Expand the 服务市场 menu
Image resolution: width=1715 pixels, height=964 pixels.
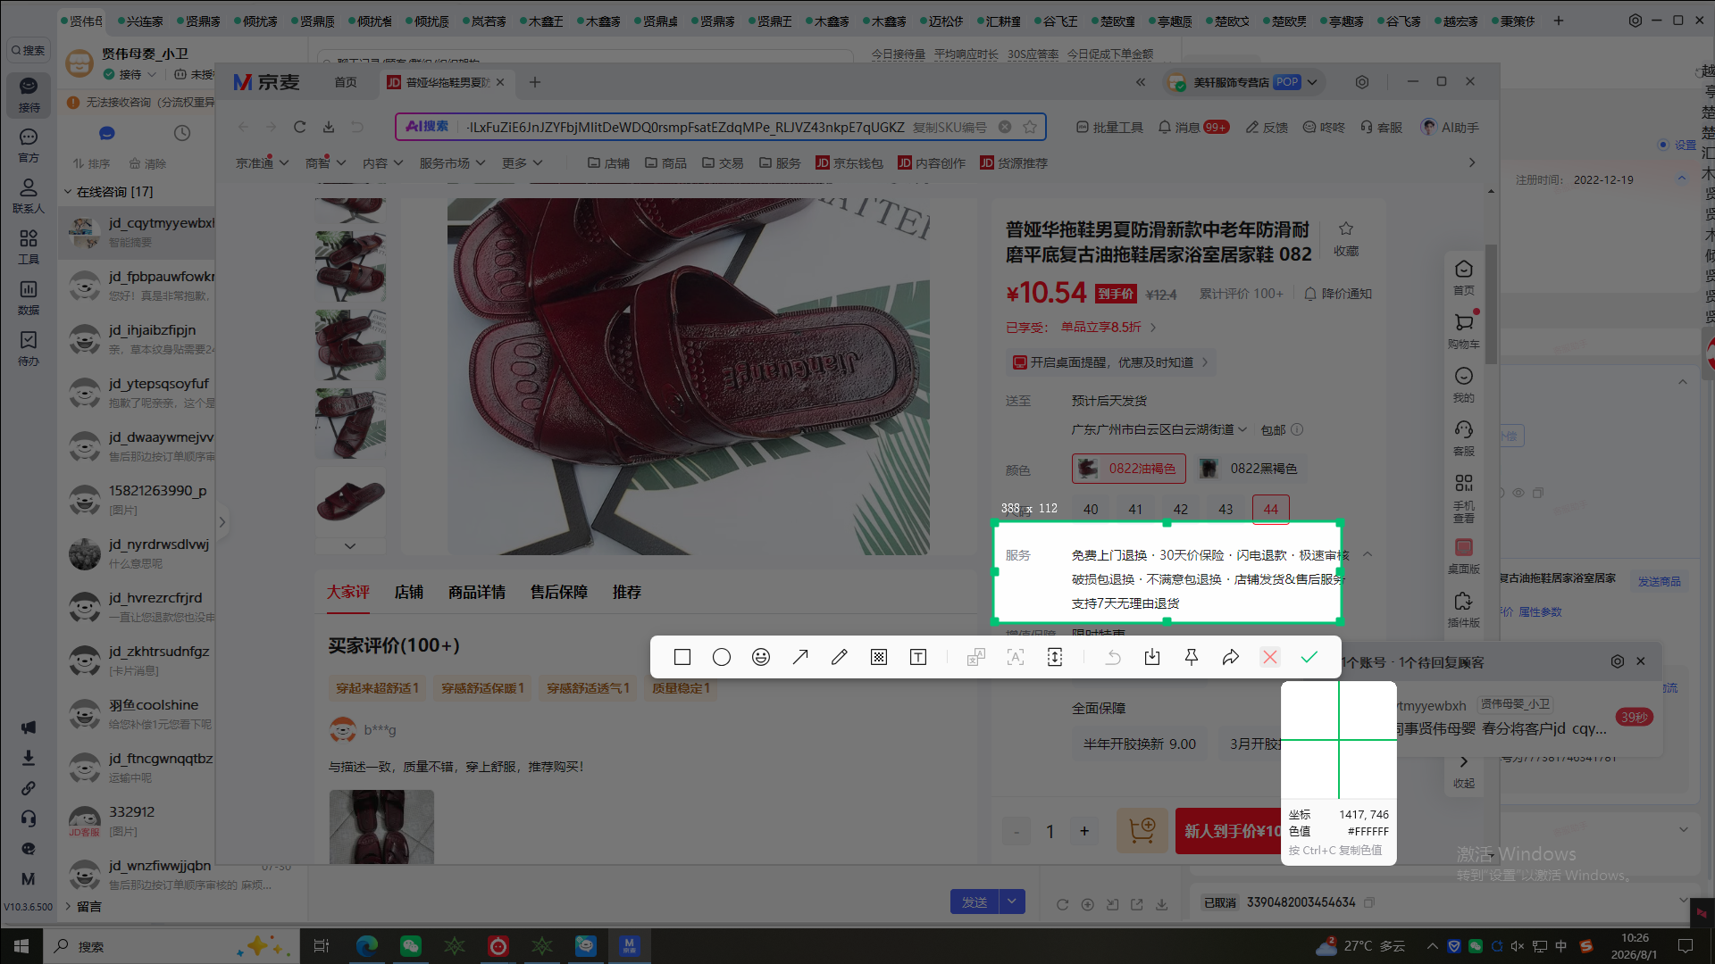[453, 163]
